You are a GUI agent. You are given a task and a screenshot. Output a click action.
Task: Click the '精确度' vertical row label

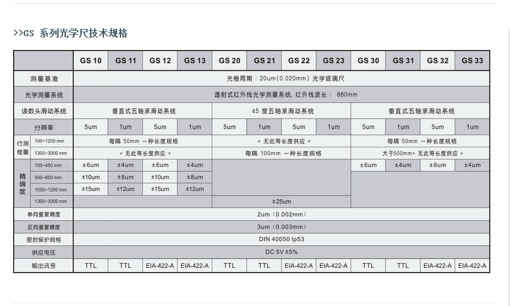[x=22, y=184]
